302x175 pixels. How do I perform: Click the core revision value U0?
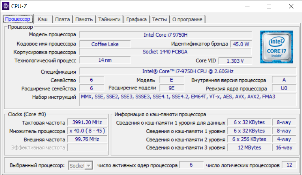284,88
